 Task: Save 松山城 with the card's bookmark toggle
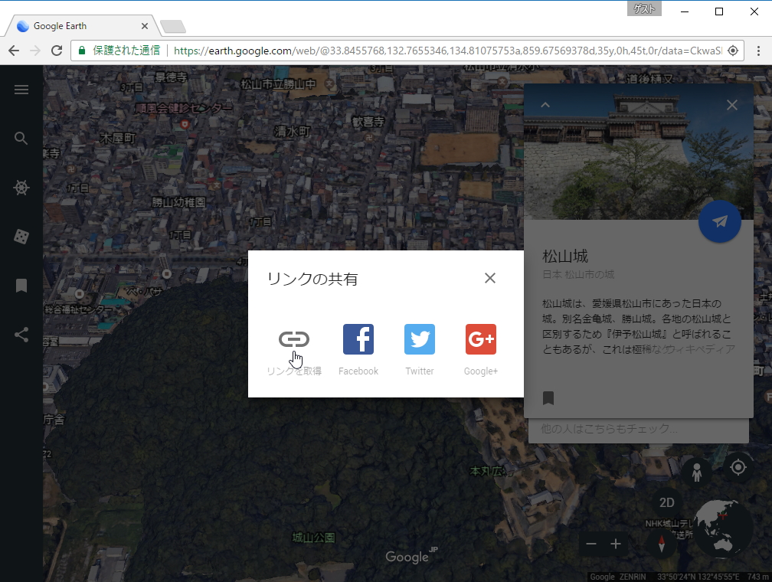[548, 397]
